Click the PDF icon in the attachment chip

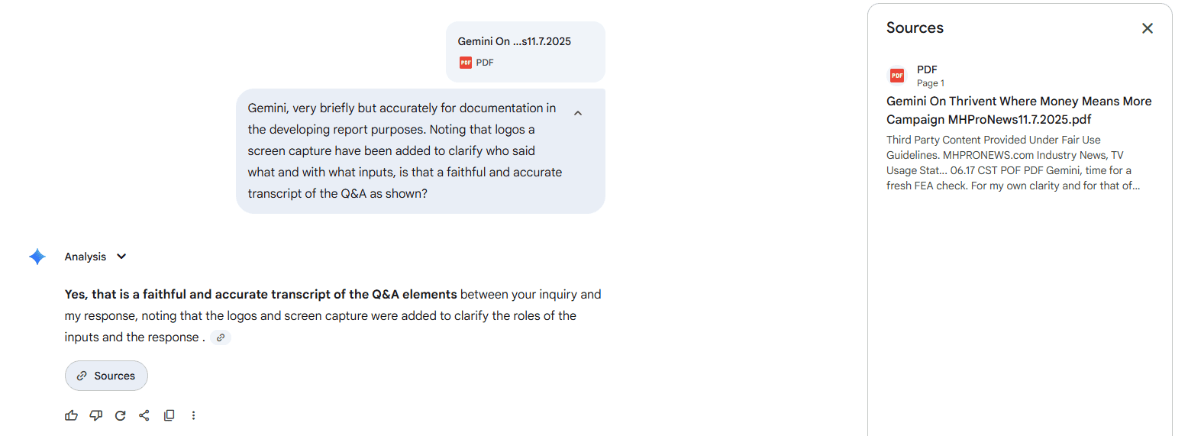click(x=466, y=63)
